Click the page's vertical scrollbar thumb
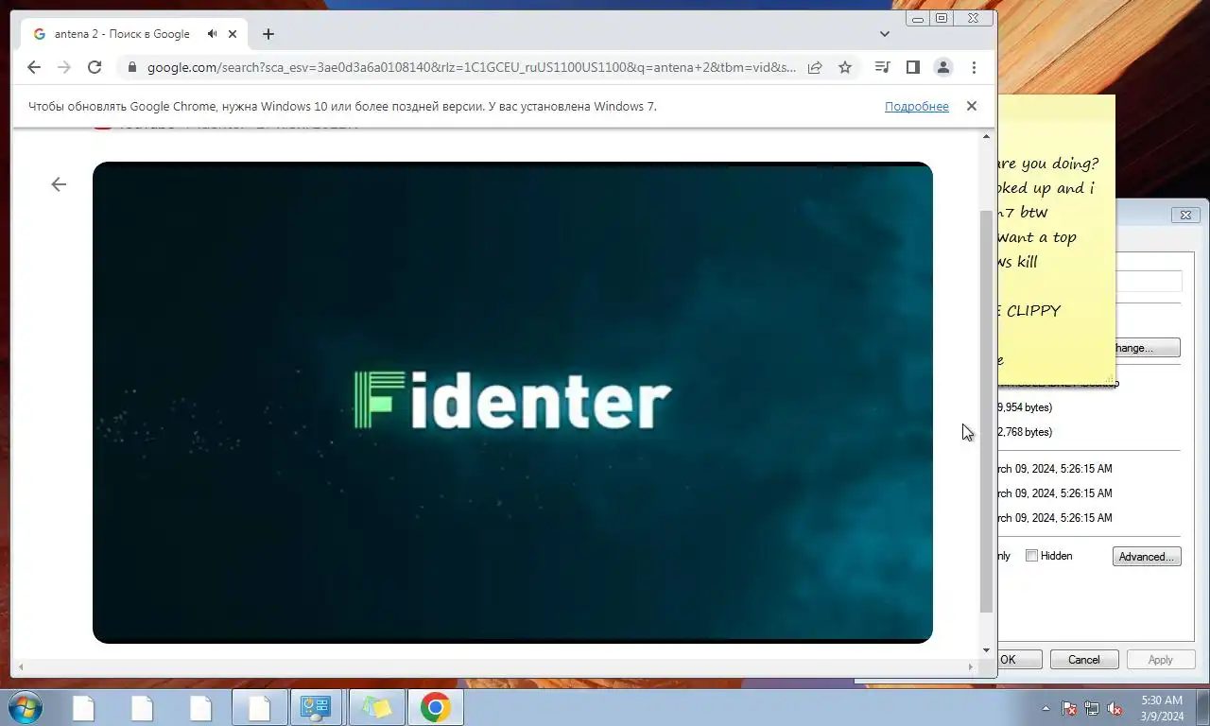The image size is (1210, 726). [x=986, y=411]
